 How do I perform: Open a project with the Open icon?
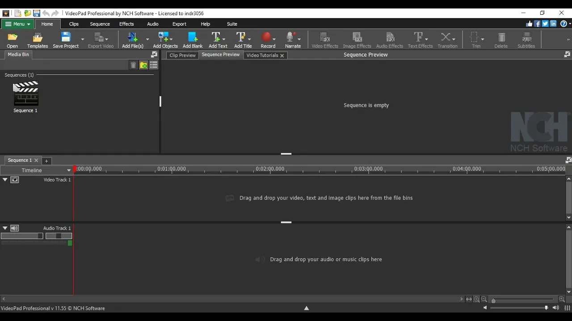13,40
